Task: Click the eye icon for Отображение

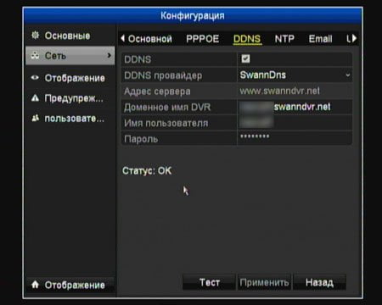Action: click(x=35, y=77)
